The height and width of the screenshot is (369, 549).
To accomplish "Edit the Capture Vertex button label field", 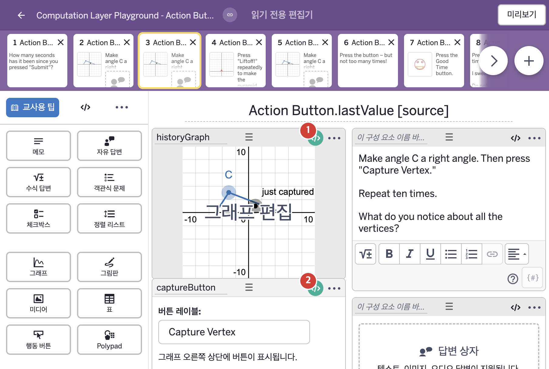I will 234,332.
